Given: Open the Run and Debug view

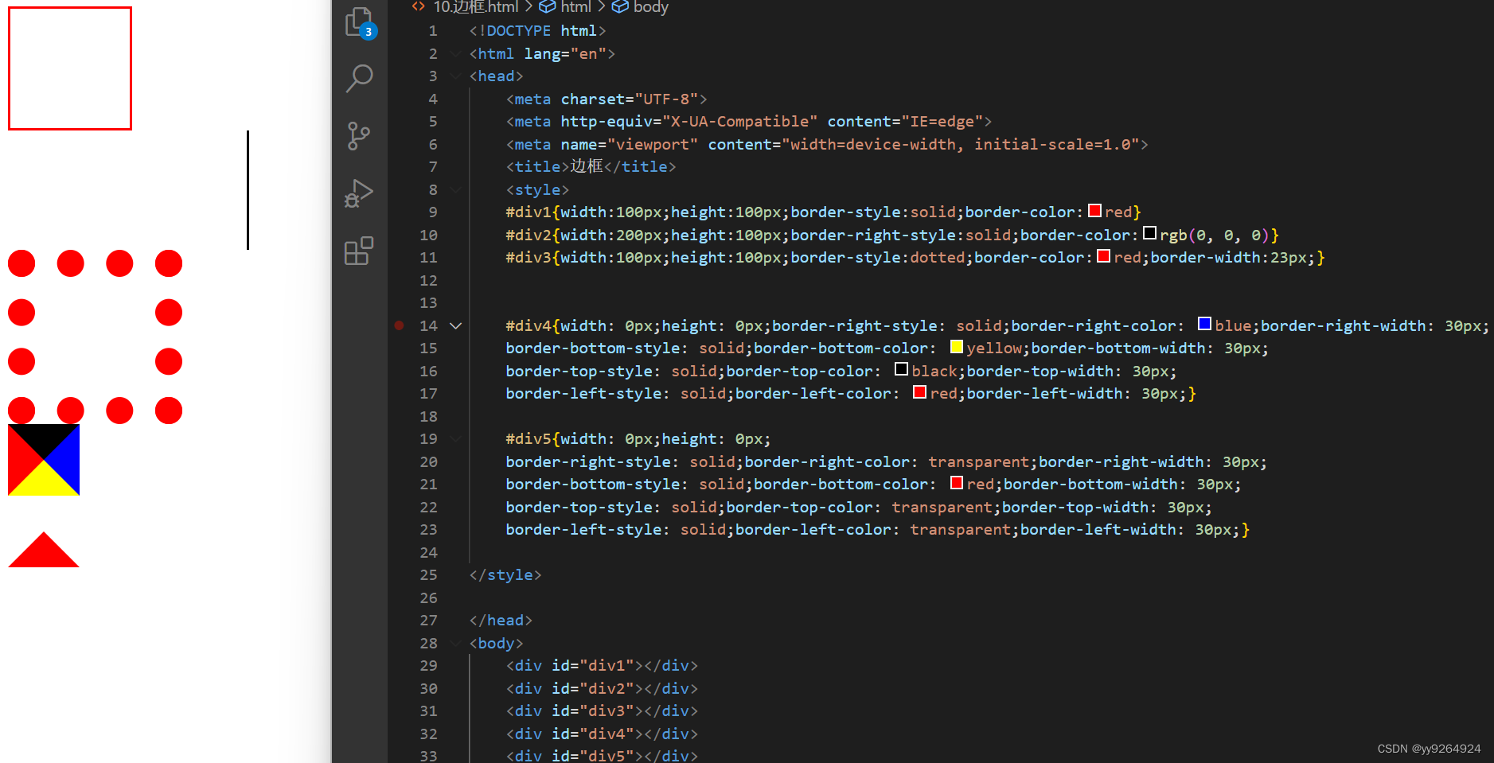Looking at the screenshot, I should [359, 193].
